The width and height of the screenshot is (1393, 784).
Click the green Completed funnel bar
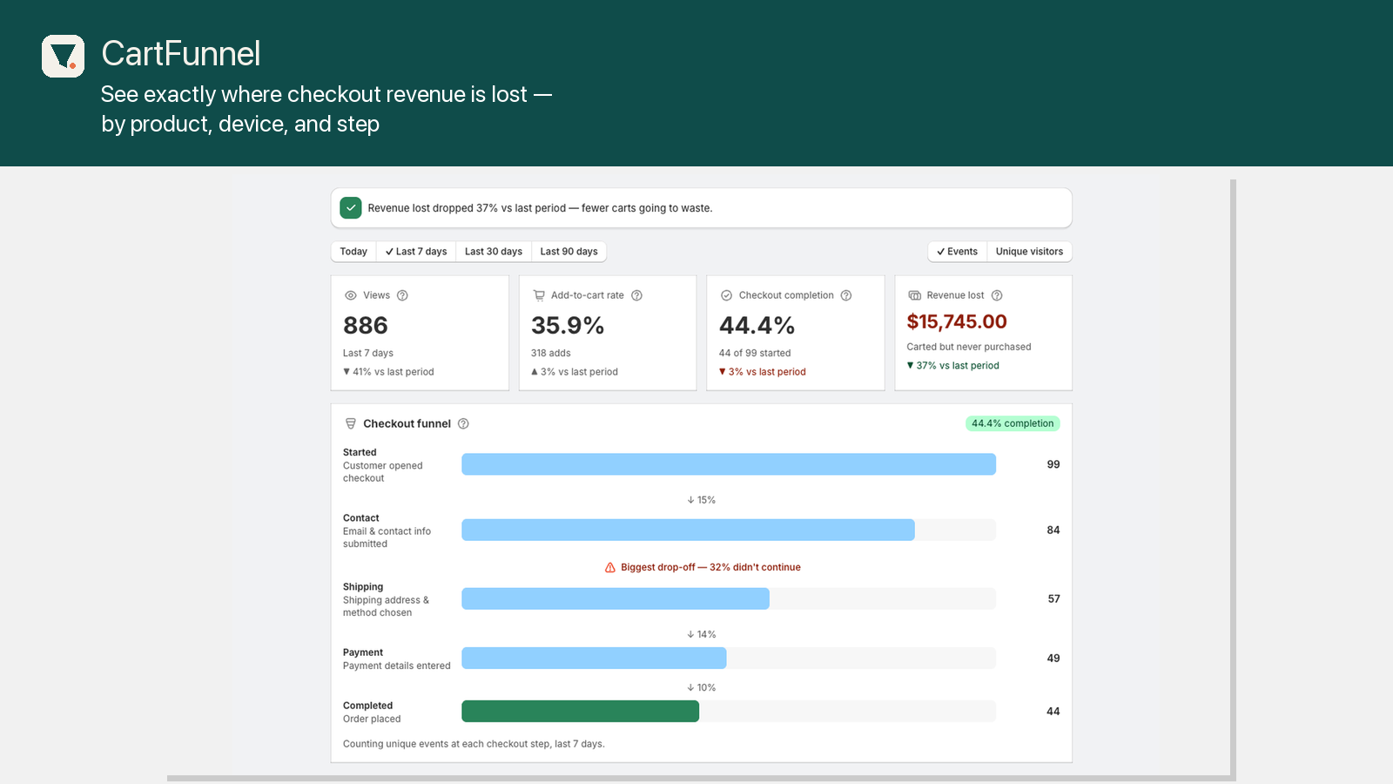click(580, 711)
